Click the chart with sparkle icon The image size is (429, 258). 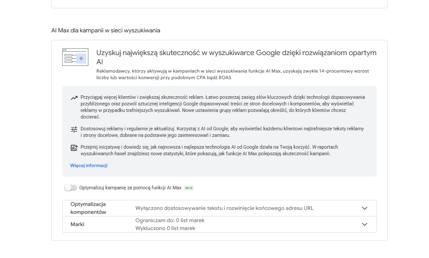pos(74,148)
